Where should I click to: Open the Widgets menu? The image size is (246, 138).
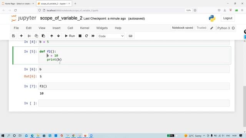coord(102,28)
